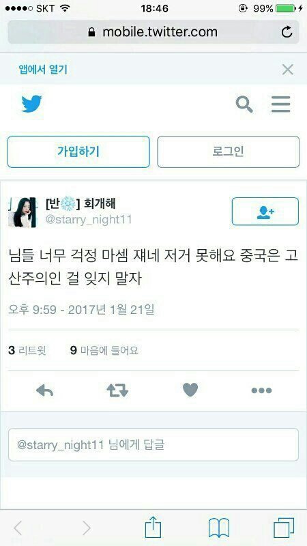Retweet using the retweet arrows icon
Image resolution: width=307 pixels, height=546 pixels.
tap(117, 390)
